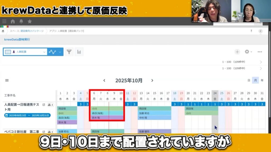
Task: Click the bar chart (graph) icon in the toolbar
Action: pyautogui.click(x=79, y=52)
